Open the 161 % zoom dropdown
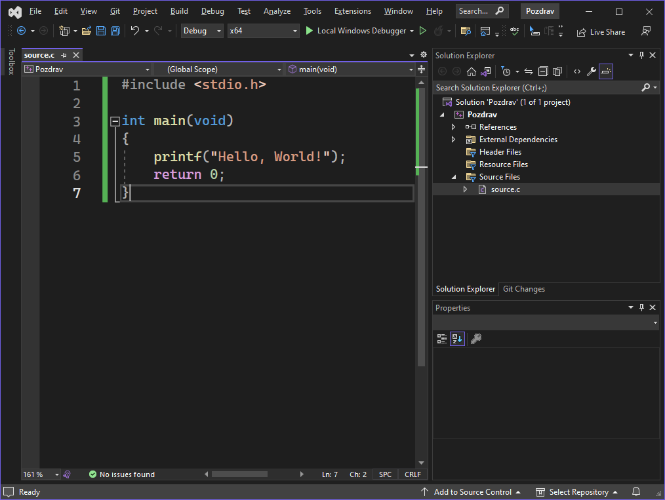The height and width of the screenshot is (500, 665). (41, 474)
